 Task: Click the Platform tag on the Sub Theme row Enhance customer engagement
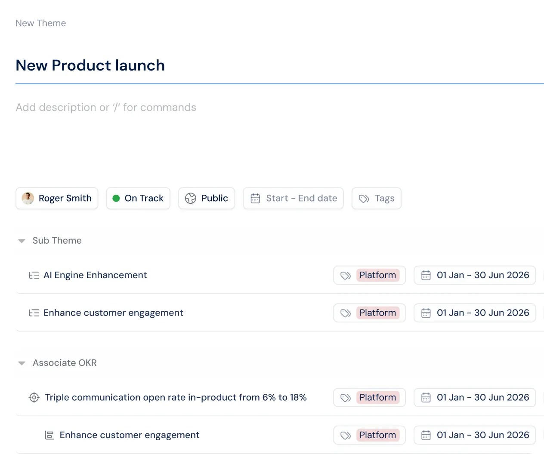378,313
